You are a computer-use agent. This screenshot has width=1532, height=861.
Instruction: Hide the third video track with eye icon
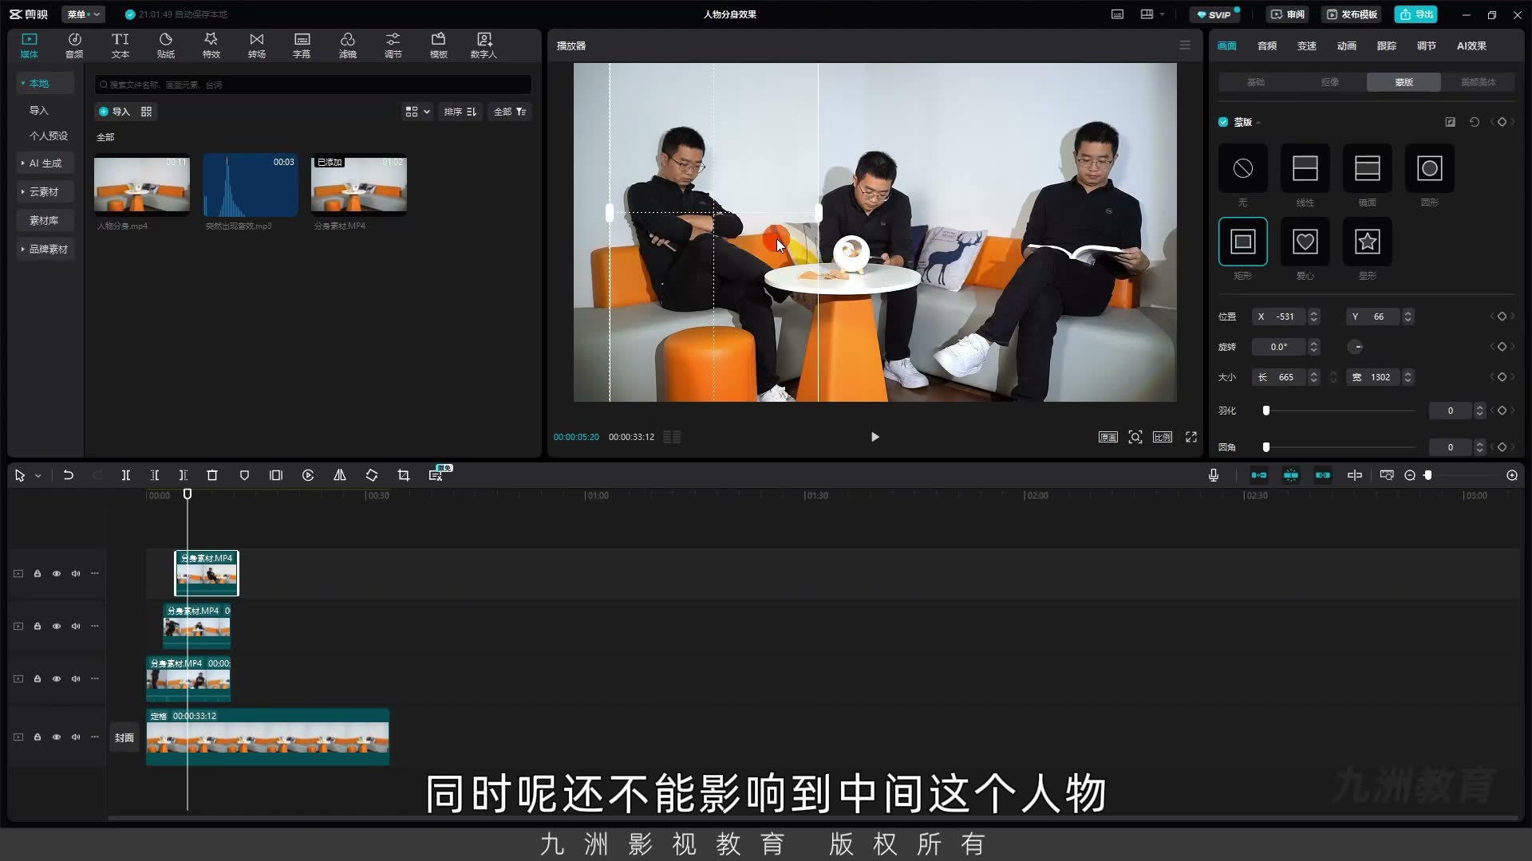click(57, 678)
